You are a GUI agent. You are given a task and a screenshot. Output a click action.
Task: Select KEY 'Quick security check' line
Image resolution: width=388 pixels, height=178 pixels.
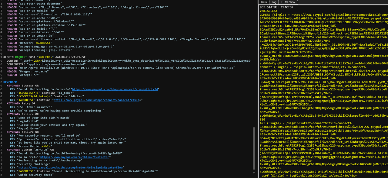coord(32,175)
